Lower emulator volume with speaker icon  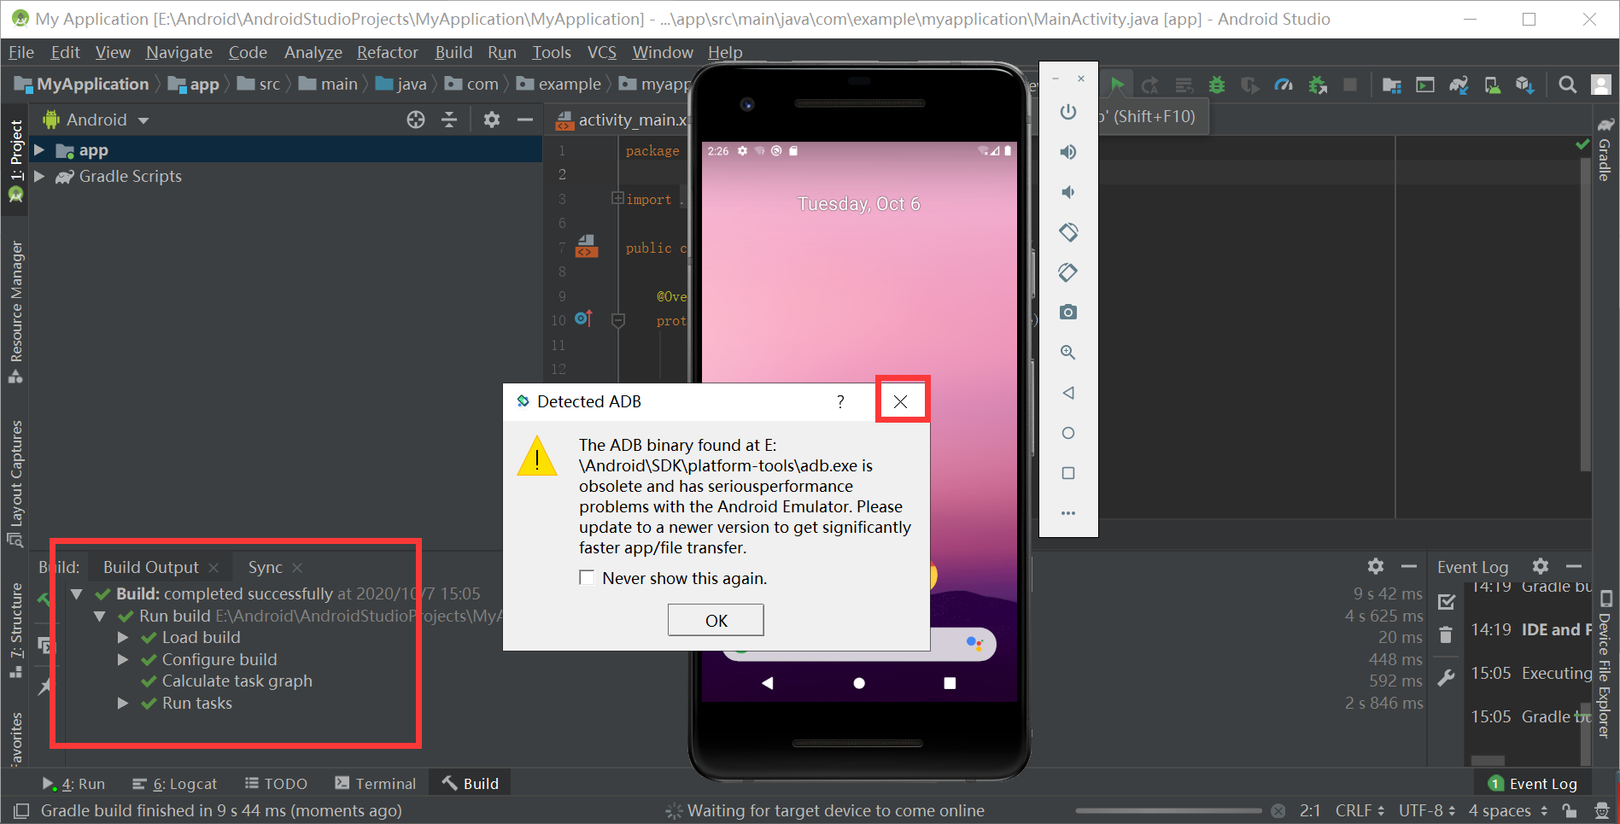click(x=1068, y=192)
